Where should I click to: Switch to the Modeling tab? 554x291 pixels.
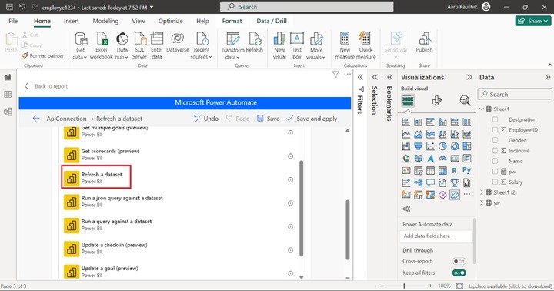coord(105,21)
